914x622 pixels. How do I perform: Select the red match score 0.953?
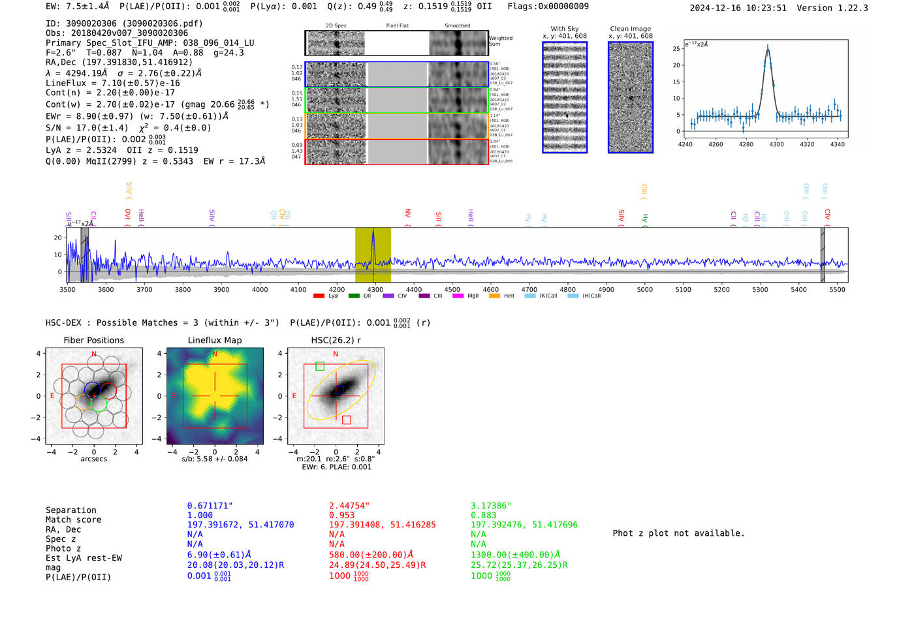pos(342,516)
